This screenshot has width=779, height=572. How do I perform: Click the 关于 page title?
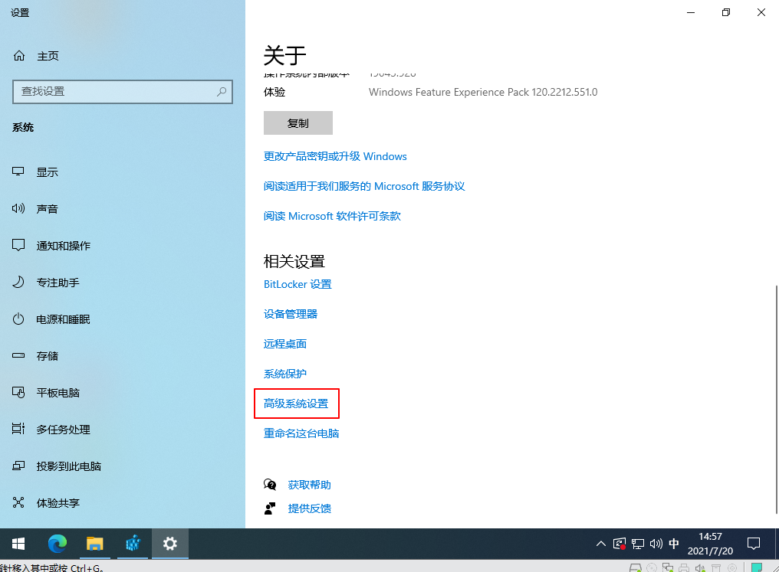pyautogui.click(x=284, y=55)
